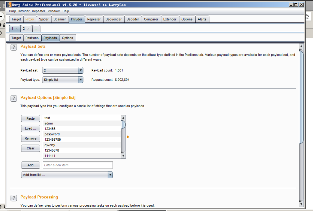This screenshot has height=211, width=313.
Task: Select the '12345678' payload entry
Action: click(82, 150)
